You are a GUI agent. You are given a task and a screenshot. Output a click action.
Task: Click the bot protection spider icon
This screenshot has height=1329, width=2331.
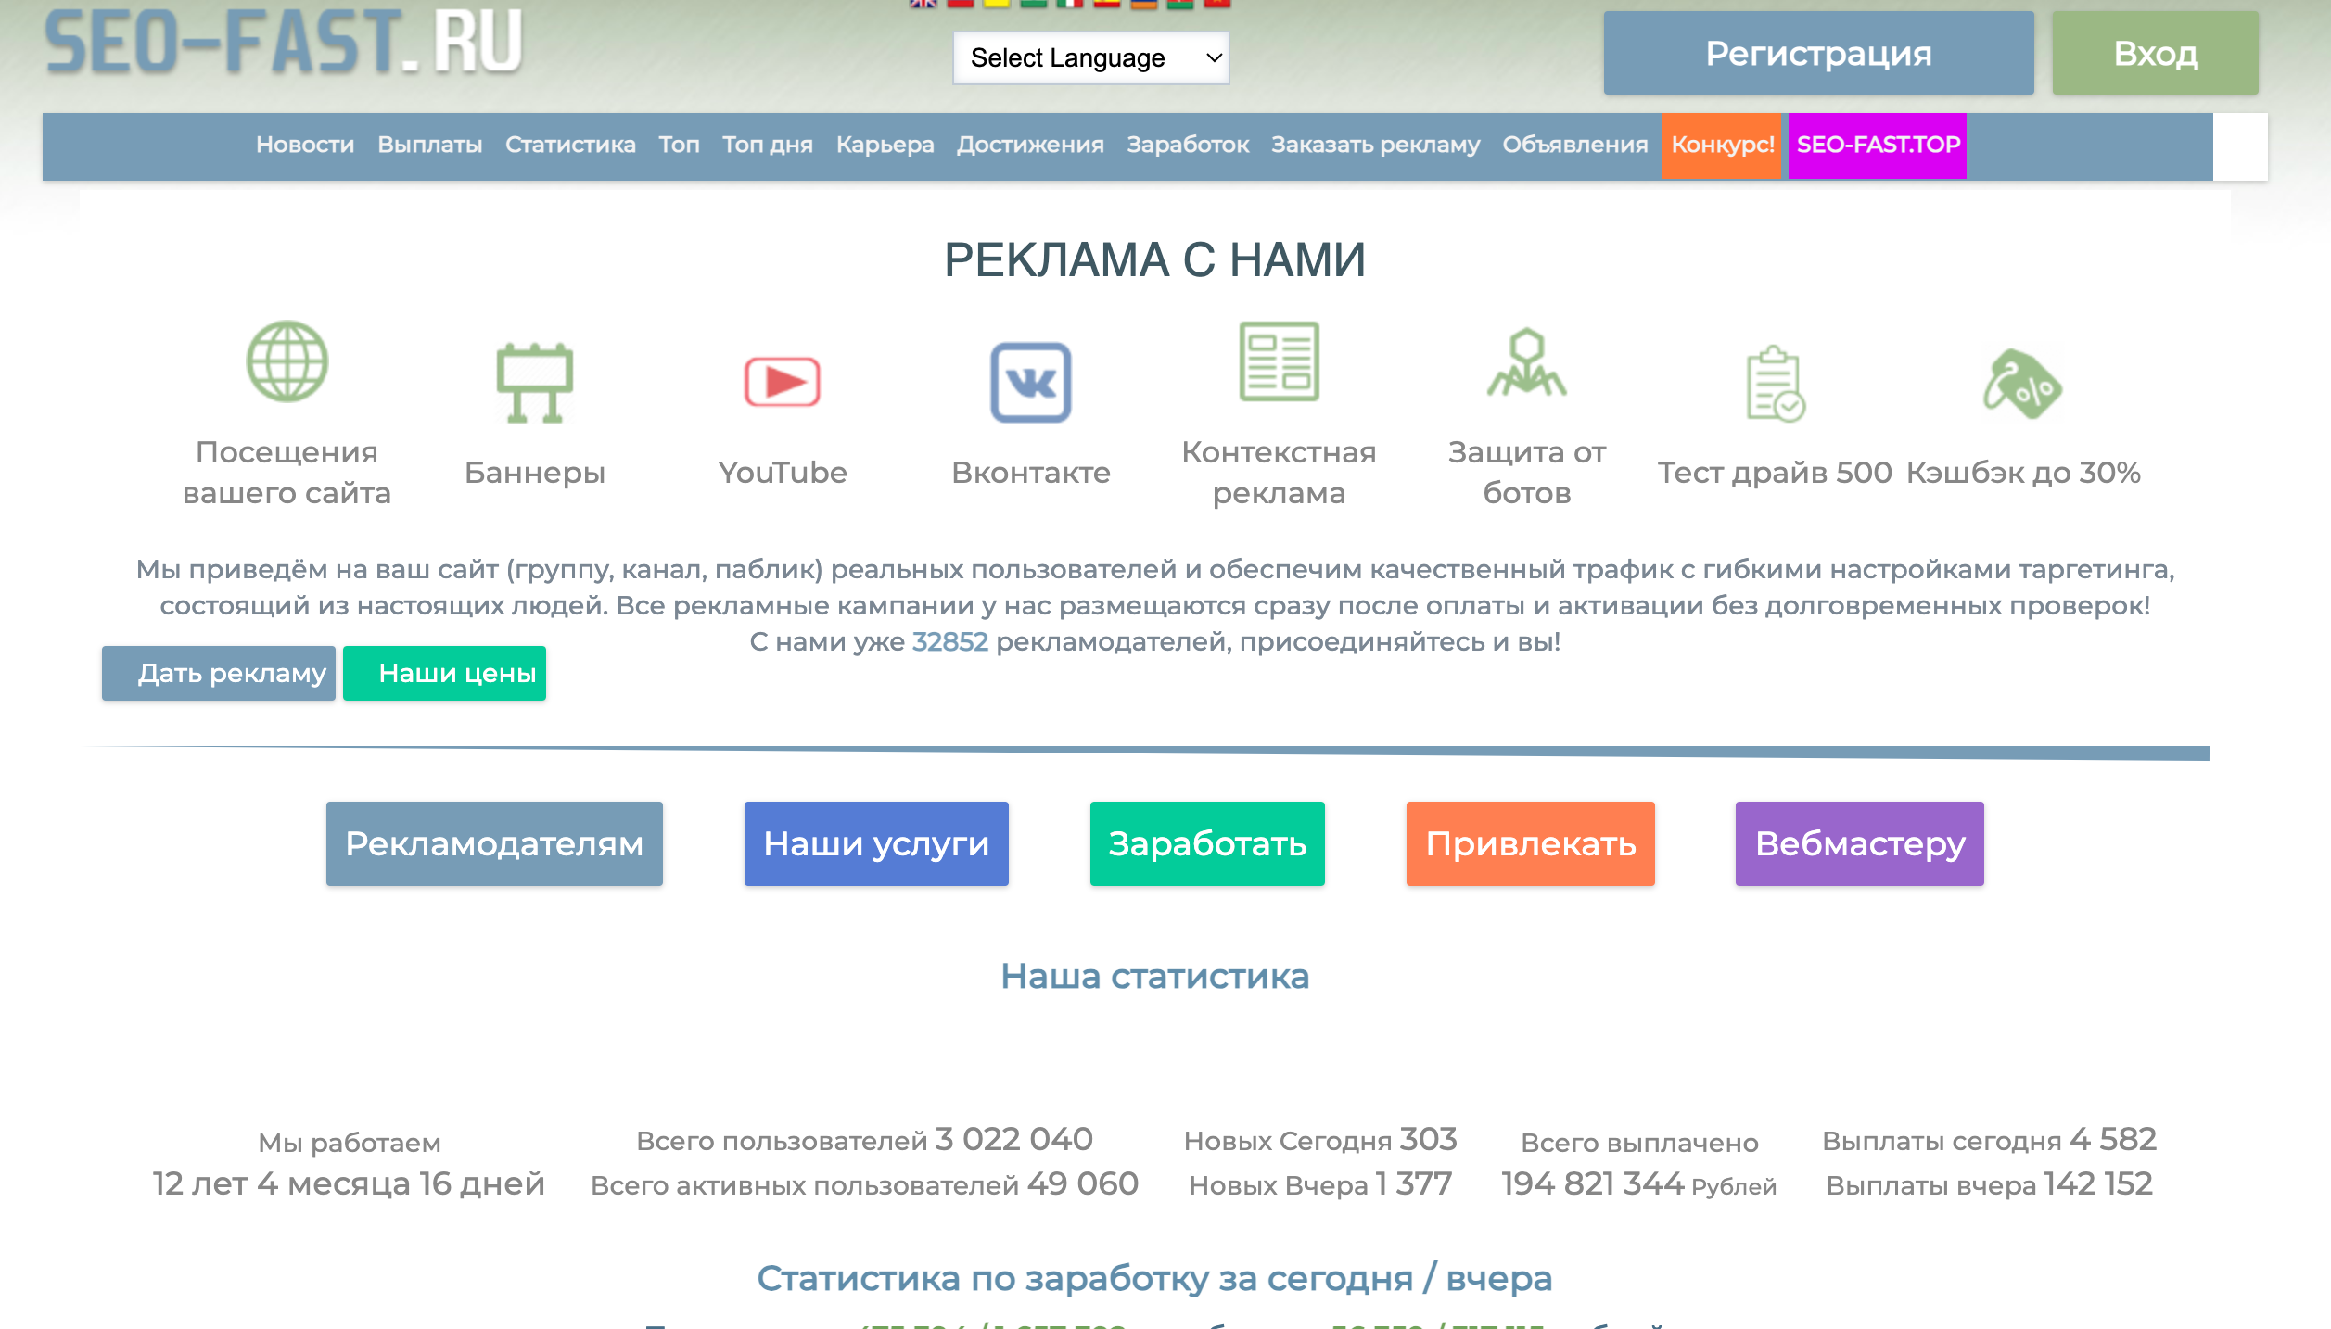1527,361
